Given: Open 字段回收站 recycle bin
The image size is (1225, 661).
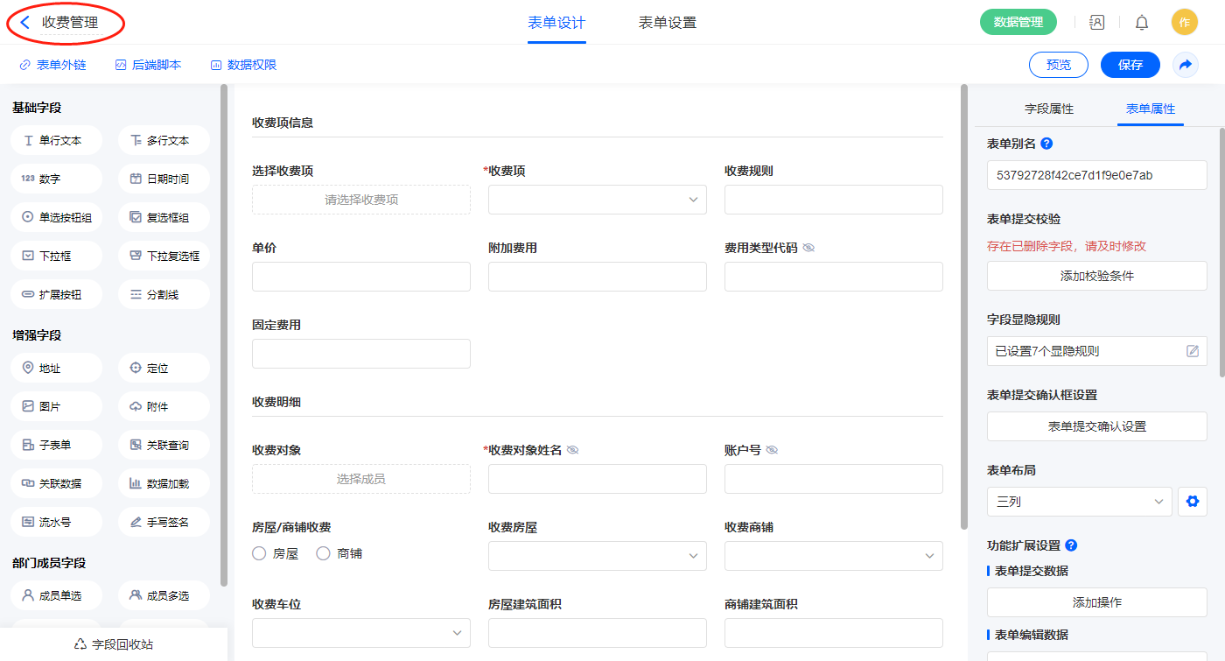Looking at the screenshot, I should [x=114, y=643].
